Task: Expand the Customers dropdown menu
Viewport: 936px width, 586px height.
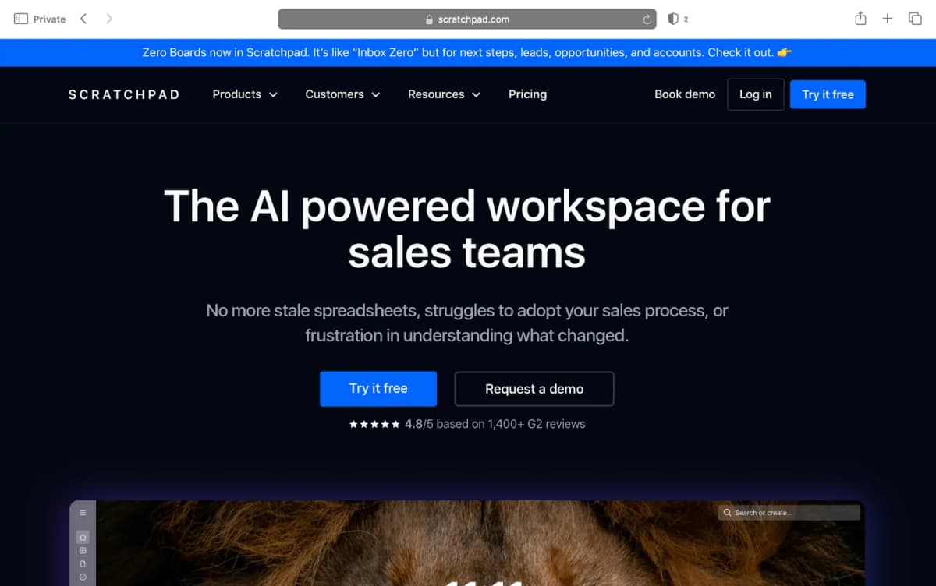Action: click(342, 94)
